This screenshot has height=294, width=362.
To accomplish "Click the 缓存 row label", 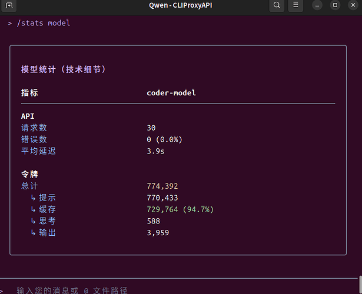I will click(47, 209).
